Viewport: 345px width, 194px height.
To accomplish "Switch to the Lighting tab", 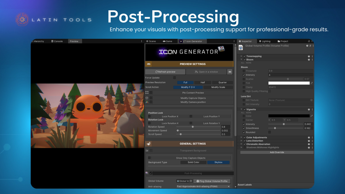I will (265, 41).
